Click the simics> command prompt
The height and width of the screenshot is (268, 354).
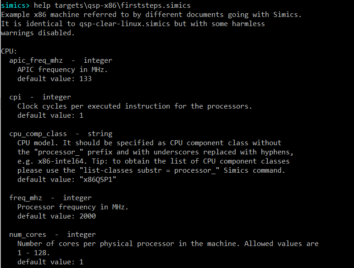tap(16, 5)
